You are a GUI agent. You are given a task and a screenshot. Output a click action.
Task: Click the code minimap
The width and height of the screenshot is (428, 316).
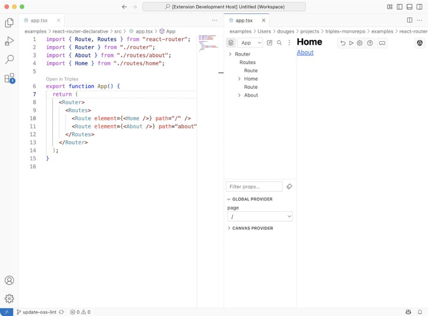click(x=208, y=43)
